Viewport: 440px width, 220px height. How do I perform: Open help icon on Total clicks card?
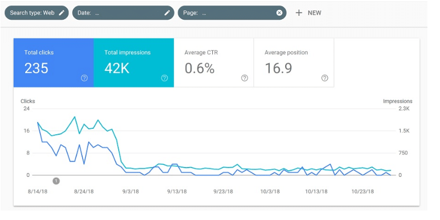click(84, 78)
